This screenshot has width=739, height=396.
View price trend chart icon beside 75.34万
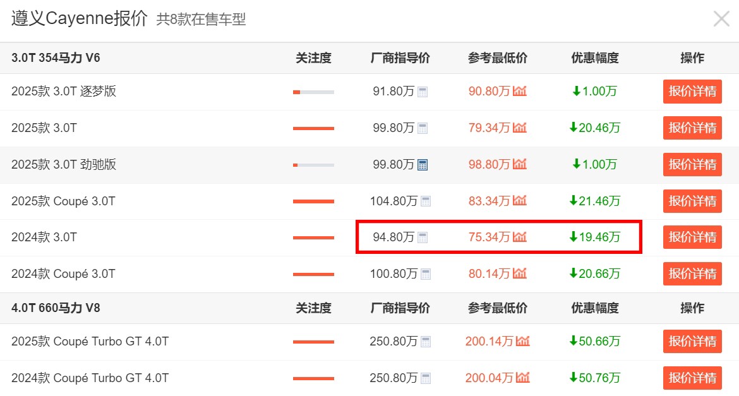coord(519,237)
